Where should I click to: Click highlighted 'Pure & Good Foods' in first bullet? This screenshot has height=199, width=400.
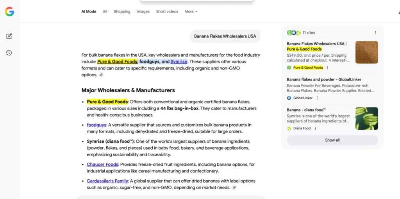(107, 102)
